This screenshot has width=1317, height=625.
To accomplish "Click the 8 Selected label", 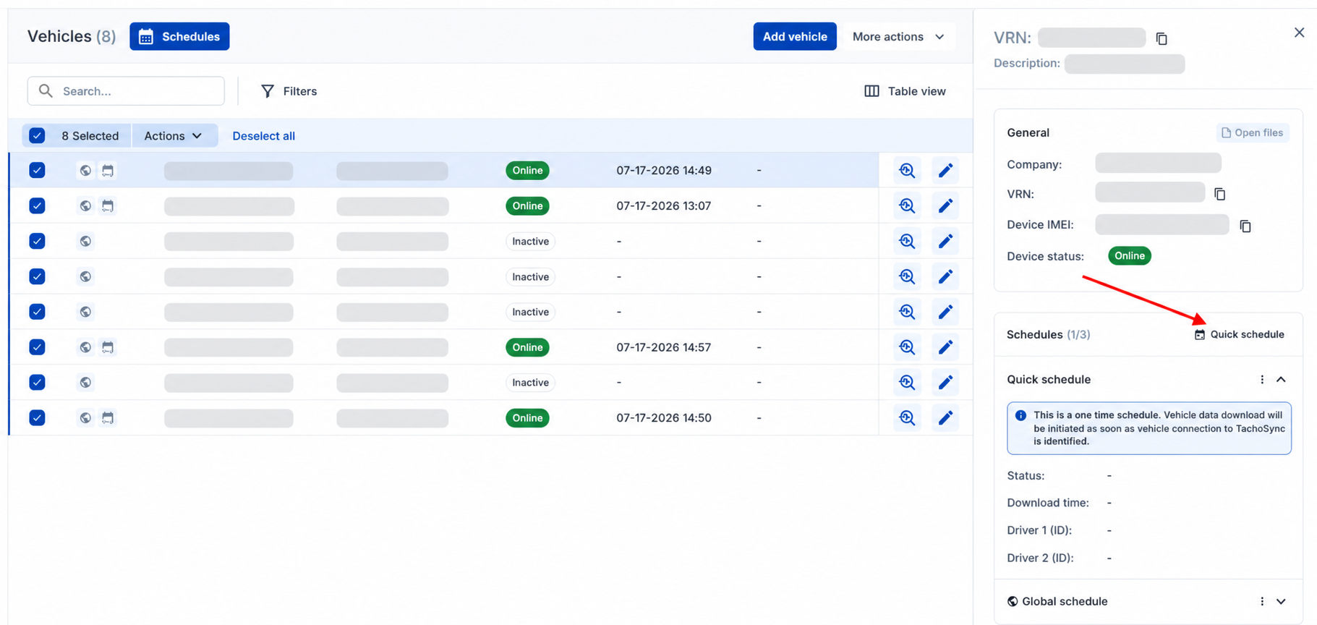I will [x=90, y=136].
